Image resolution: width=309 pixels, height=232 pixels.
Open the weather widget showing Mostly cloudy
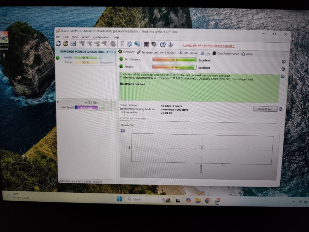click(x=18, y=196)
